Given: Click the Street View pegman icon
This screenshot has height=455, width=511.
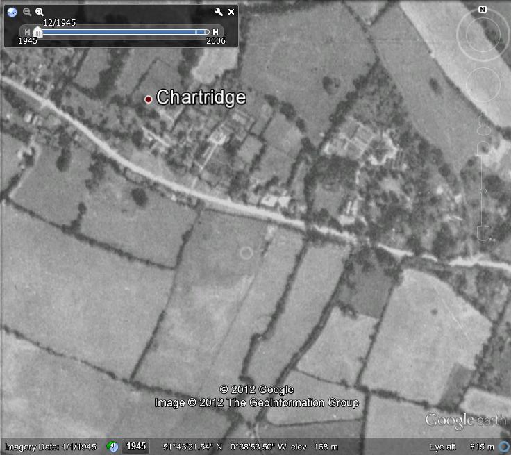Looking at the screenshot, I should point(483,129).
